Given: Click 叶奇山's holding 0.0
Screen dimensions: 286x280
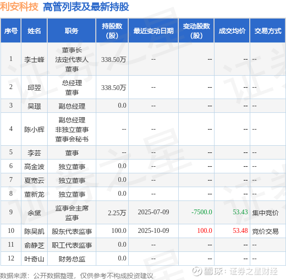Looking at the screenshot, I should point(122,258).
